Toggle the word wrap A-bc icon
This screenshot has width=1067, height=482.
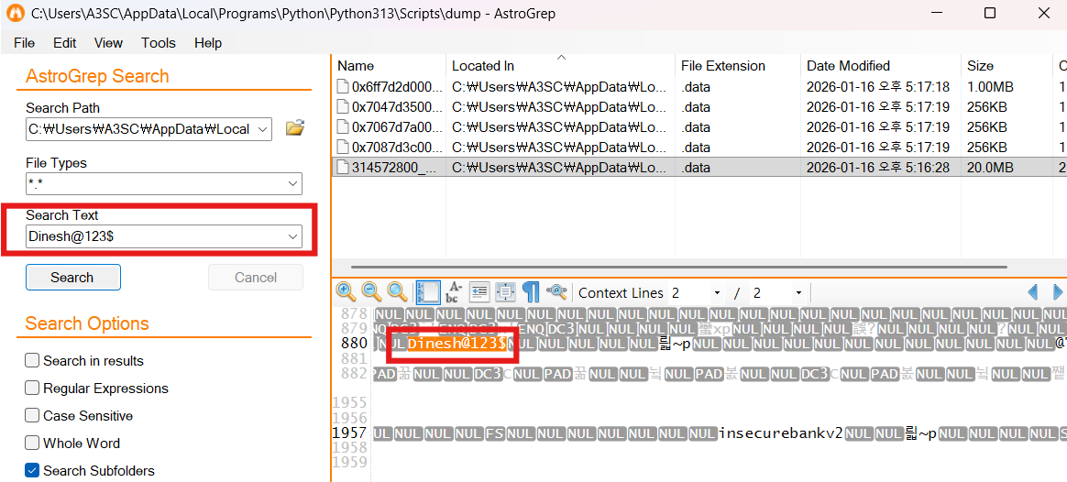pyautogui.click(x=454, y=292)
